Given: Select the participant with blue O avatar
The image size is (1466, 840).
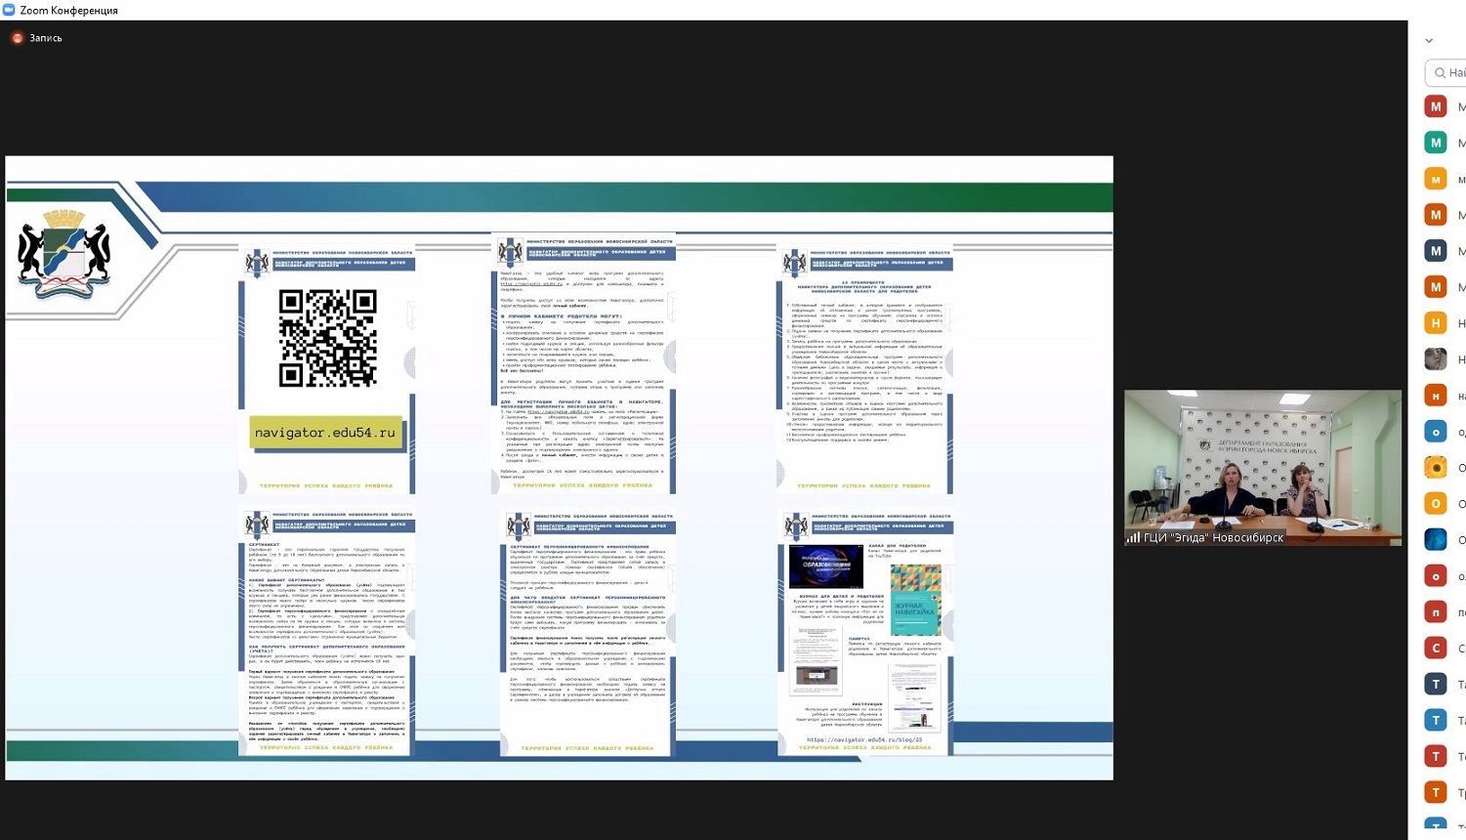Looking at the screenshot, I should 1435,431.
